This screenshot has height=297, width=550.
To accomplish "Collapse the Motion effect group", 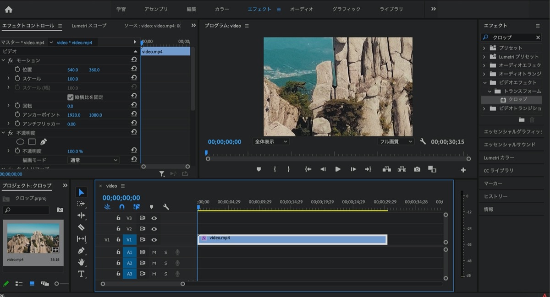I will (x=3, y=60).
